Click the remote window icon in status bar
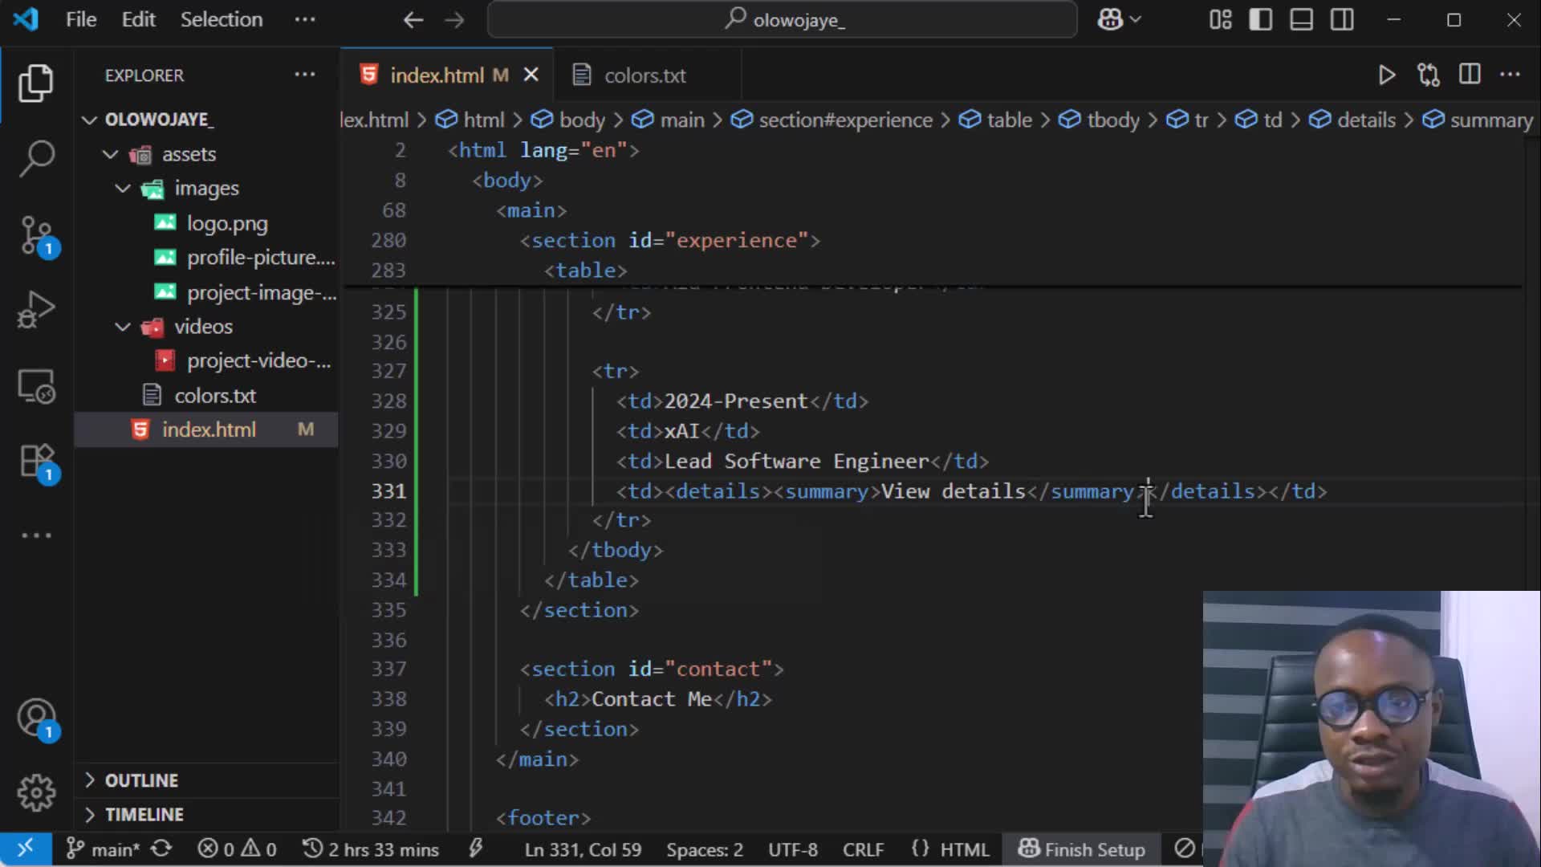Image resolution: width=1541 pixels, height=867 pixels. point(26,849)
